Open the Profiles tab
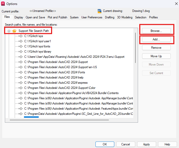 click(x=153, y=17)
